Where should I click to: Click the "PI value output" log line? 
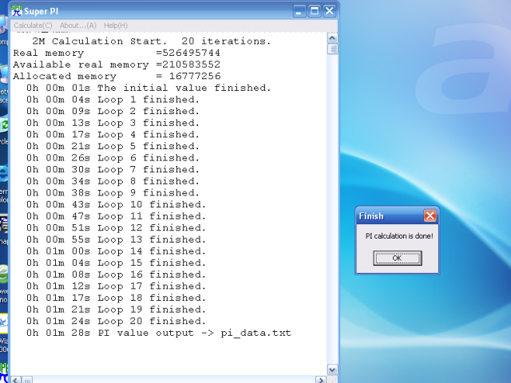158,333
